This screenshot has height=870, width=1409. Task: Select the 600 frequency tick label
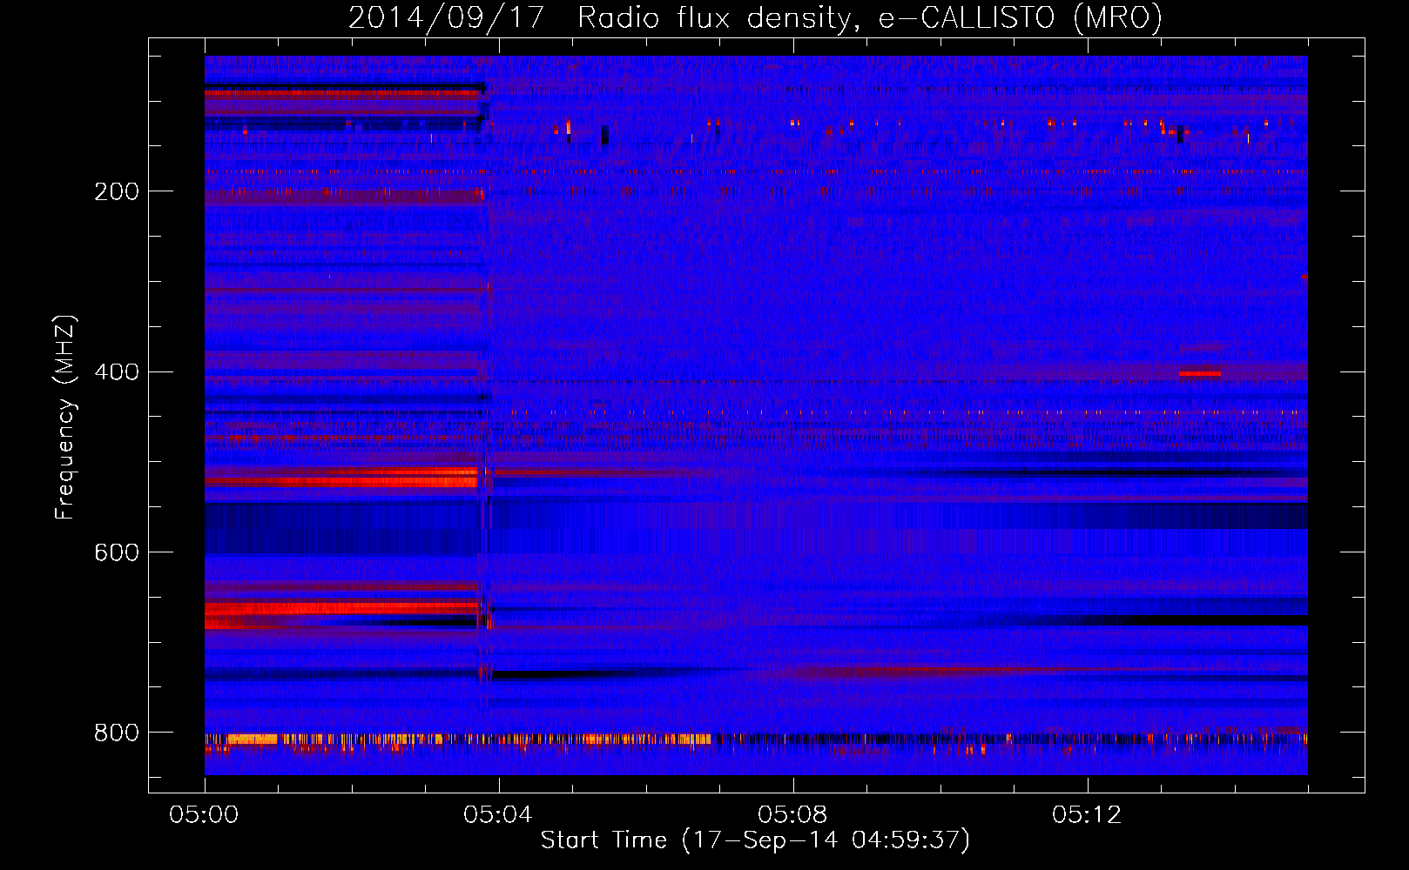pyautogui.click(x=117, y=553)
